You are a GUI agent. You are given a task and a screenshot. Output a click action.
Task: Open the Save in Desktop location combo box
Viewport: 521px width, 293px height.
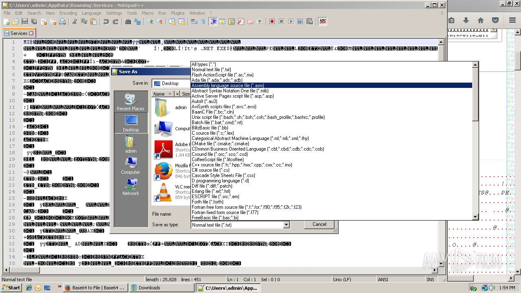coord(172,83)
